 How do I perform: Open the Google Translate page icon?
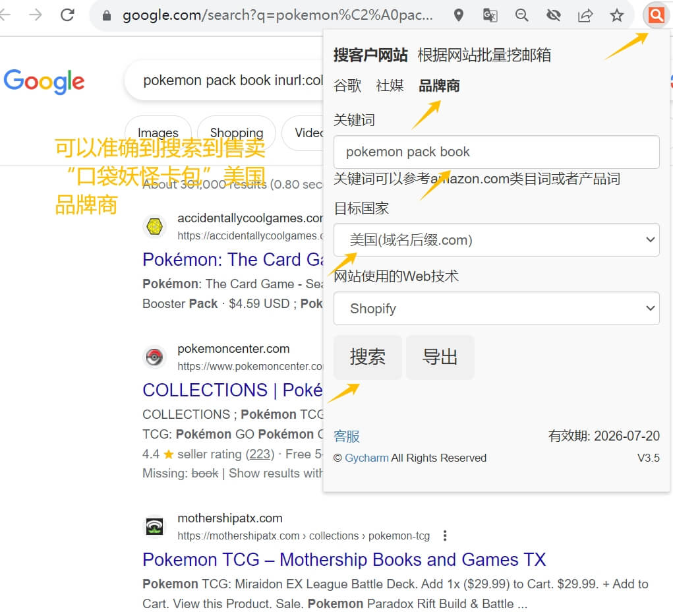[490, 15]
